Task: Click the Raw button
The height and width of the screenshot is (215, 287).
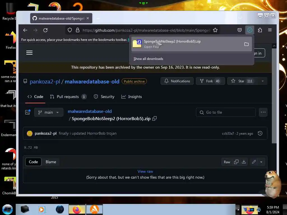Action: pyautogui.click(x=227, y=162)
